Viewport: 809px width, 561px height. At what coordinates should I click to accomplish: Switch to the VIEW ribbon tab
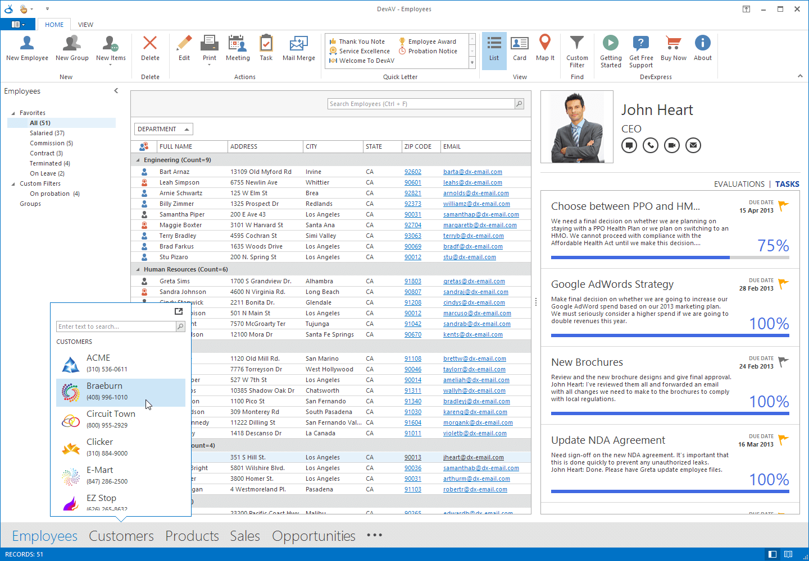point(85,25)
